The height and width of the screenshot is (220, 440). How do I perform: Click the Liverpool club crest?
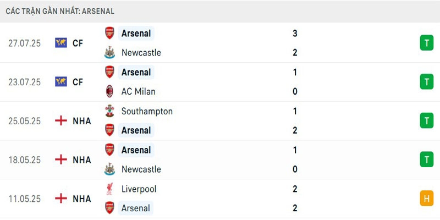click(x=109, y=189)
